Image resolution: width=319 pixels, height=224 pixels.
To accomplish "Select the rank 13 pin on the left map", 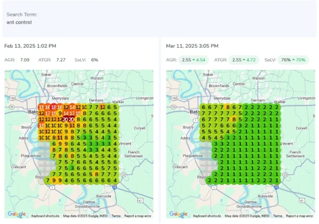I will pyautogui.click(x=72, y=113).
